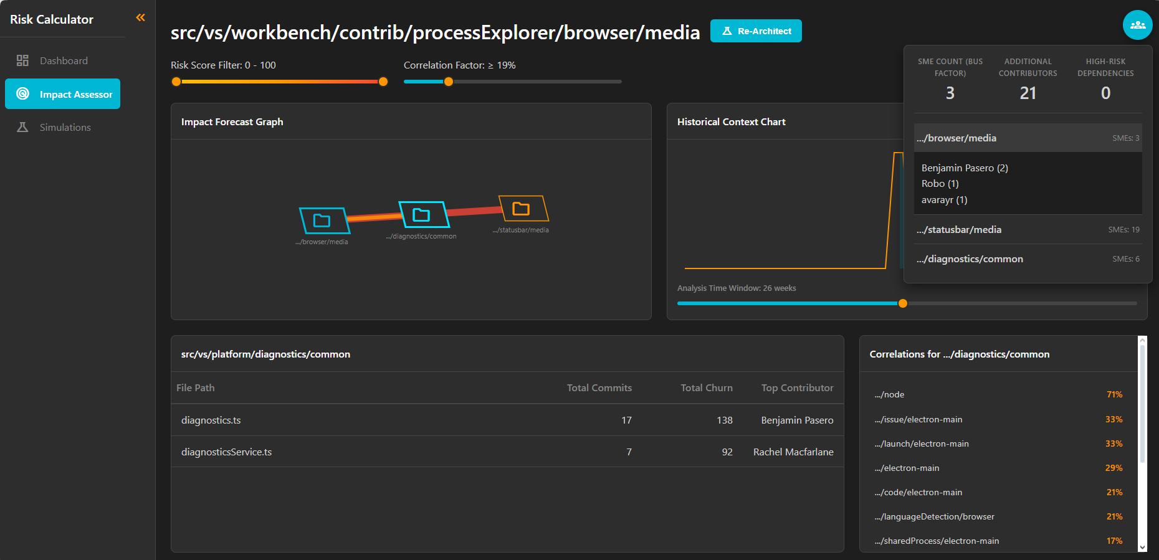Select the diagnosticsService.ts table row
This screenshot has width=1159, height=560.
coord(507,452)
